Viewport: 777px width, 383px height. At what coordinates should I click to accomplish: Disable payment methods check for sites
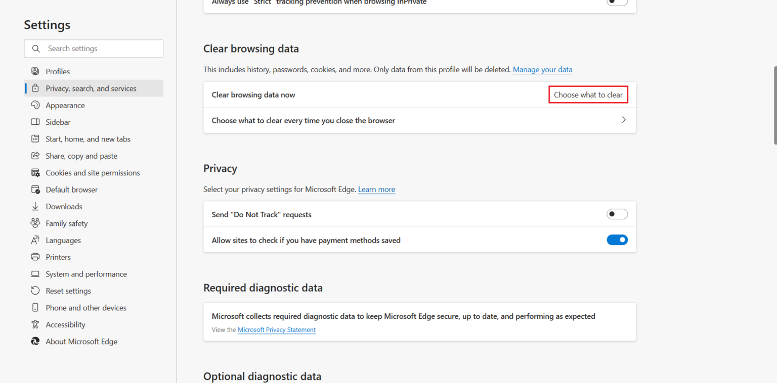[617, 240]
